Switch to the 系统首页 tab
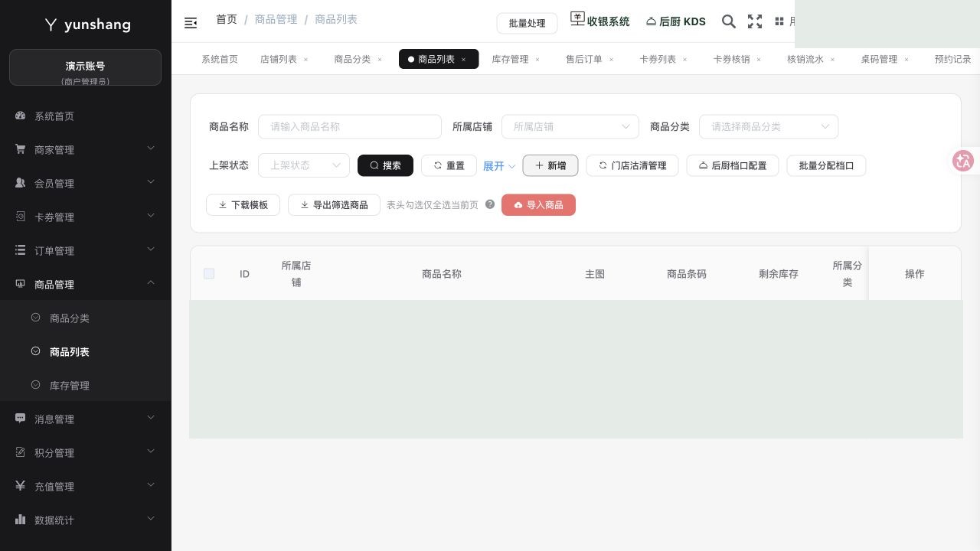Screen dimensions: 980x551 tap(220, 60)
